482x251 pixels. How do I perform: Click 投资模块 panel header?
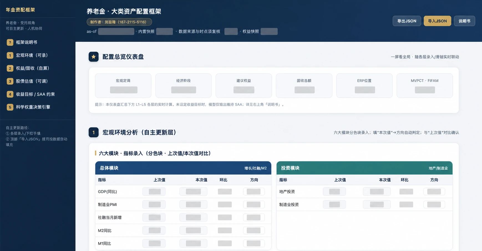[364, 168]
